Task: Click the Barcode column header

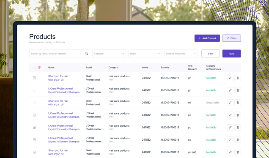Action: (x=165, y=68)
